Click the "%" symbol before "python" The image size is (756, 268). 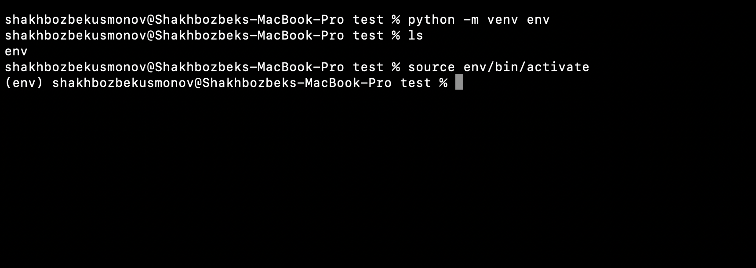point(396,20)
